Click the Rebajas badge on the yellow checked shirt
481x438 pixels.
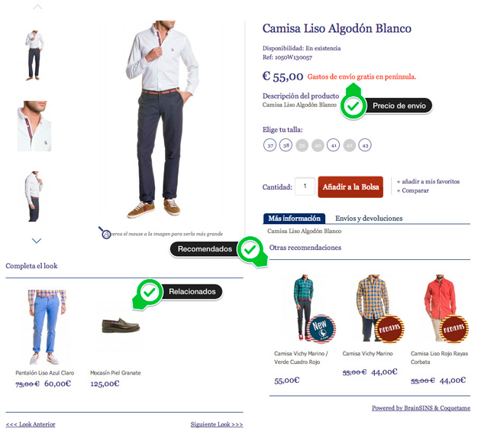390,329
